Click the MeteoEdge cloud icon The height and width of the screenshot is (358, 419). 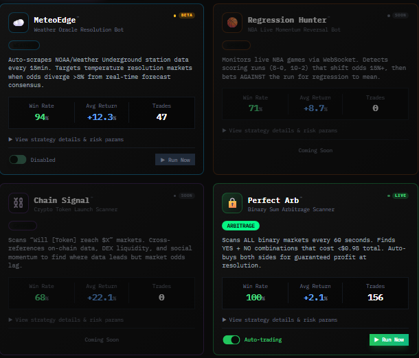coord(19,23)
